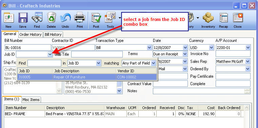This screenshot has width=258, height=128.
Task: Click the Received column header
Action: click(x=166, y=108)
